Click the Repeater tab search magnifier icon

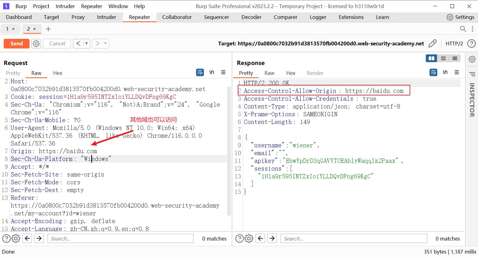[463, 29]
